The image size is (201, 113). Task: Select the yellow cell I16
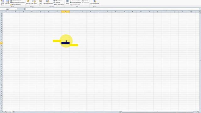pyautogui.click(x=74, y=45)
